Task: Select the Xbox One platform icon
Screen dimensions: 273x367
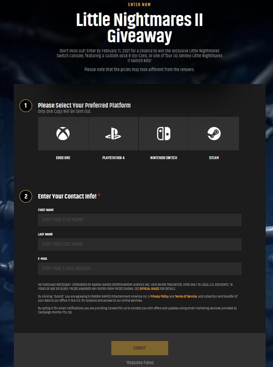Action: 63,134
